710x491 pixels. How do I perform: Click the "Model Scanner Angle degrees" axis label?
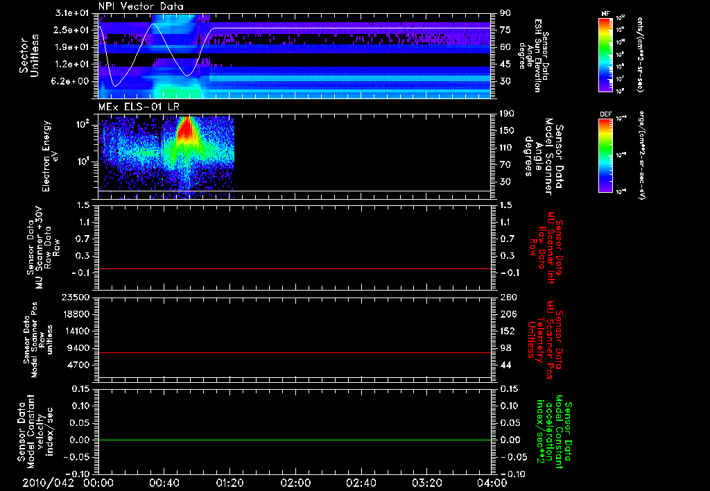point(544,157)
